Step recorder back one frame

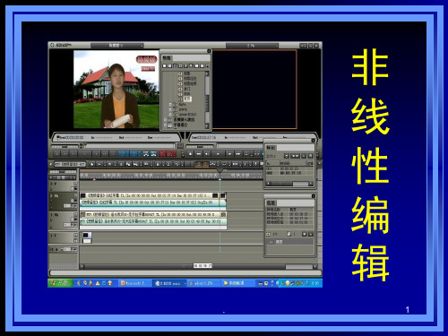pyautogui.click(x=207, y=154)
